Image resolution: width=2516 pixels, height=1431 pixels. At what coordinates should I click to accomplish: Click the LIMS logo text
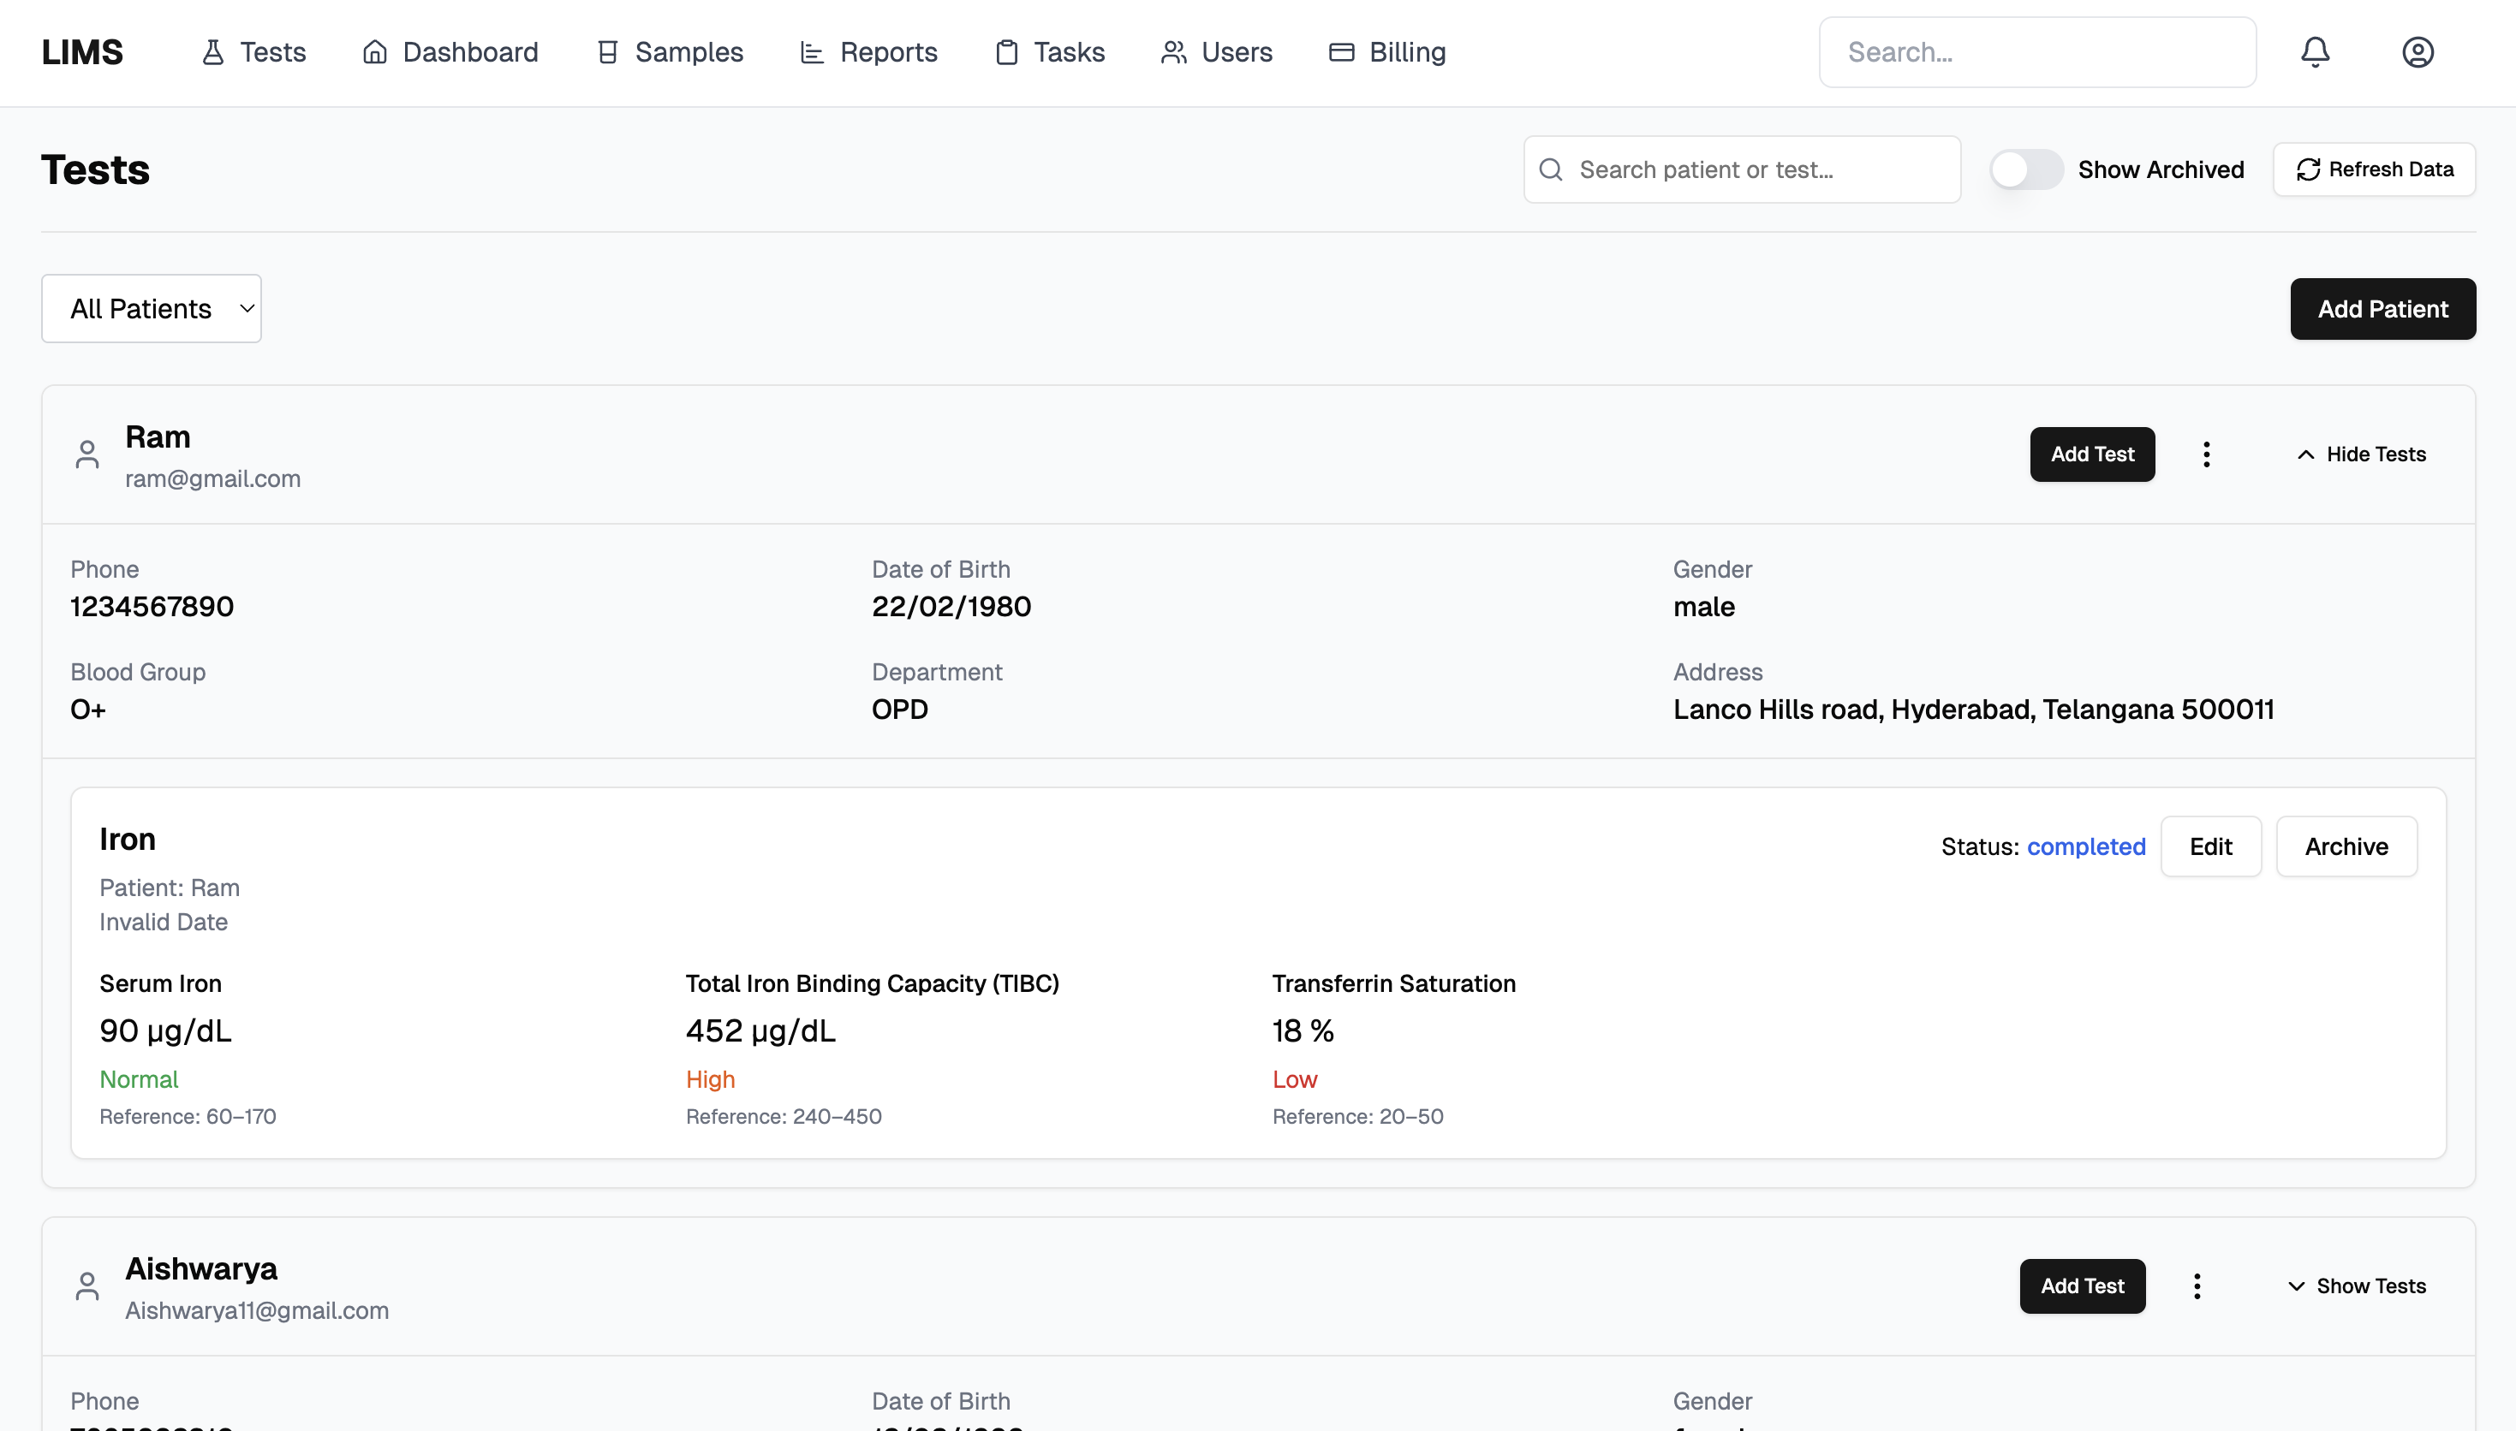(82, 52)
